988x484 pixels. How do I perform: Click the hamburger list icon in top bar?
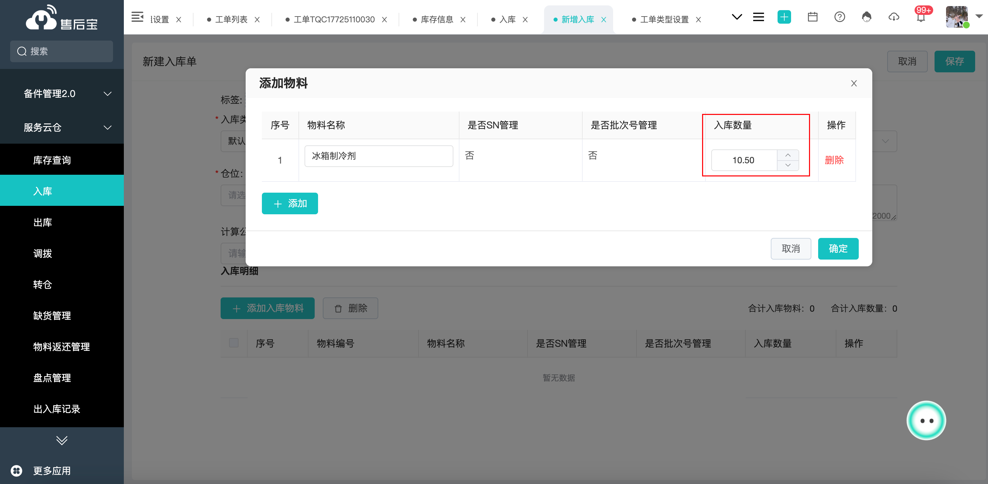[758, 17]
